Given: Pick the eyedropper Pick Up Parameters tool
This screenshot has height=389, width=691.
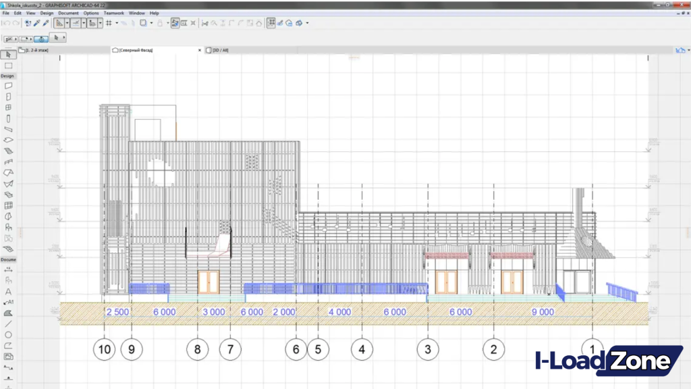Looking at the screenshot, I should pos(36,23).
